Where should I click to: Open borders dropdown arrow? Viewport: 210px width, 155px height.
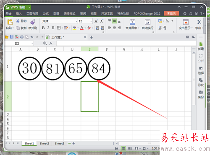(62, 28)
